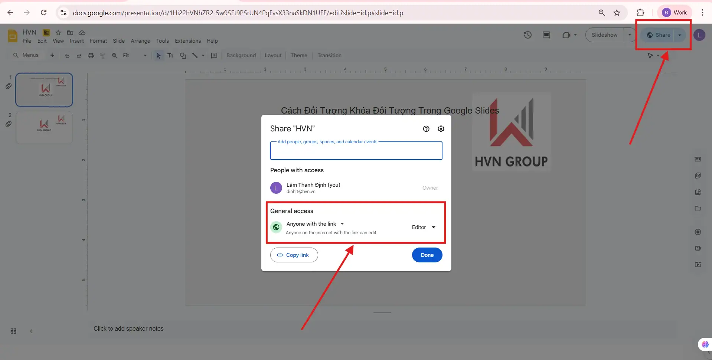Viewport: 712px width, 360px height.
Task: Click the undo arrow icon
Action: point(67,56)
